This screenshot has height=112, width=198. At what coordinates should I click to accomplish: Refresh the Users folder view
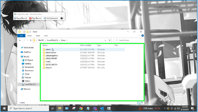[x=110, y=40]
